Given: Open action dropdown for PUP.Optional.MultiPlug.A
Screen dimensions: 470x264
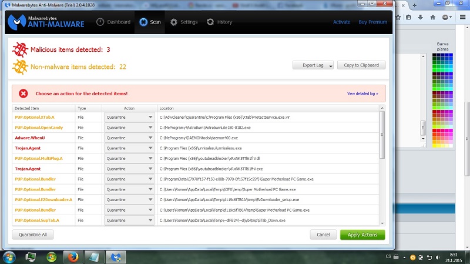Looking at the screenshot, I should pyautogui.click(x=129, y=158).
